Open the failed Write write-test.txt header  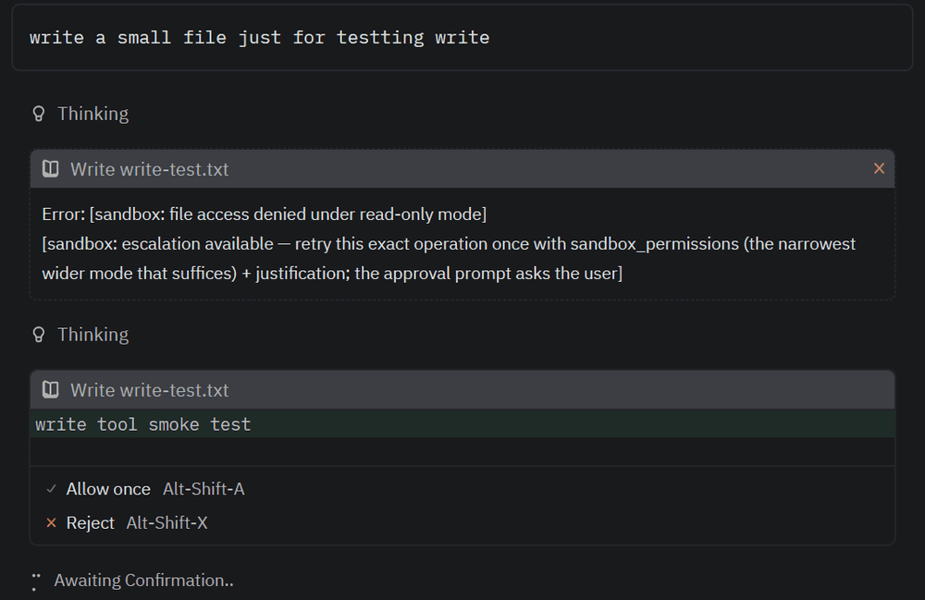pos(462,169)
